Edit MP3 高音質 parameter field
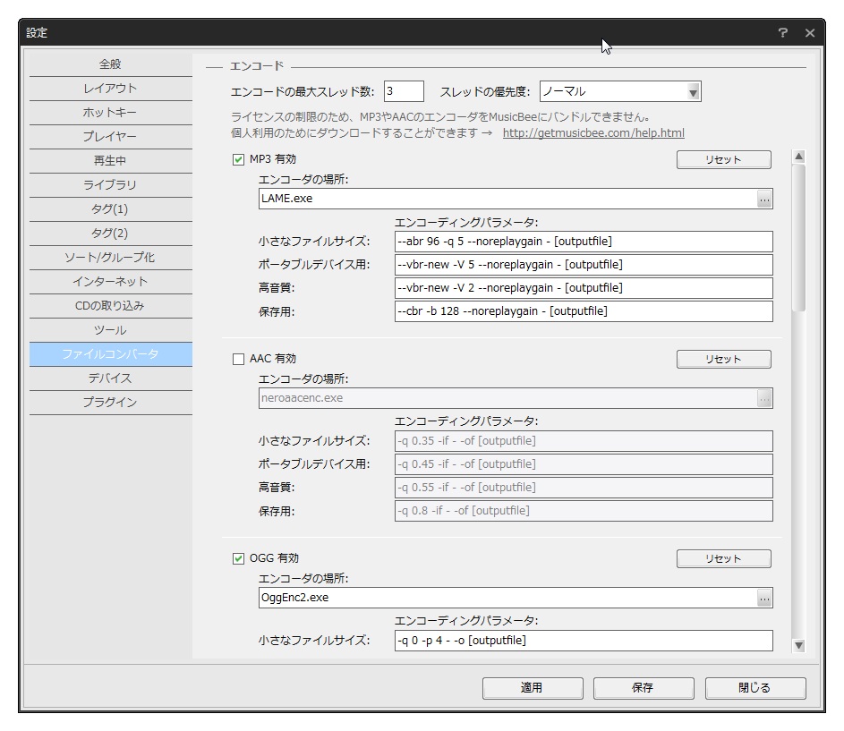This screenshot has height=731, width=844. pyautogui.click(x=584, y=288)
